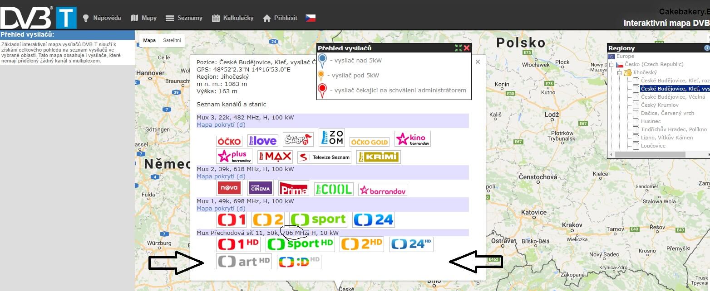Click the Televize Seznam channel logo
The width and height of the screenshot is (710, 291).
pos(324,157)
